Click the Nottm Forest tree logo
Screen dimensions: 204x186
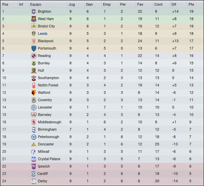34,85
